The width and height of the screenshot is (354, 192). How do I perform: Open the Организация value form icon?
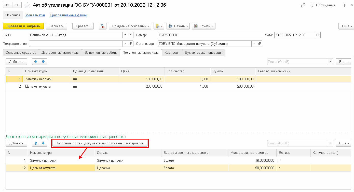260,44
